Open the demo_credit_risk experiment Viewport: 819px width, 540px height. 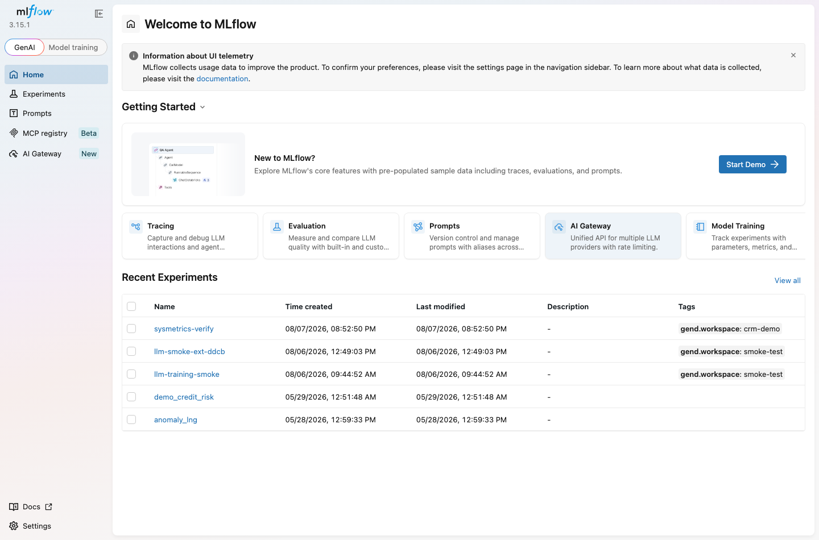tap(184, 397)
